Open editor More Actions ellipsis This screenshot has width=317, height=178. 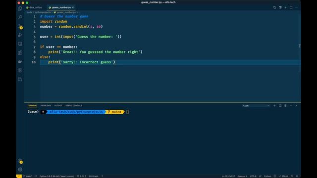pos(296,7)
